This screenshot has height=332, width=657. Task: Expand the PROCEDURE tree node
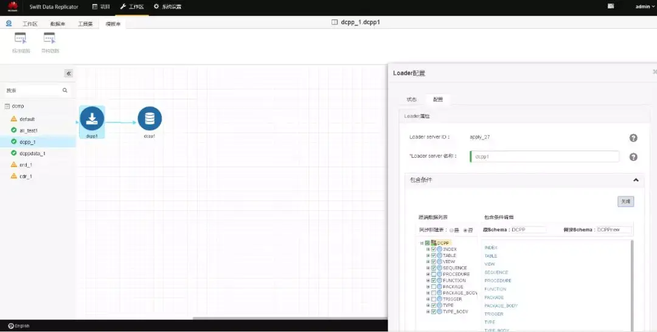coord(428,274)
